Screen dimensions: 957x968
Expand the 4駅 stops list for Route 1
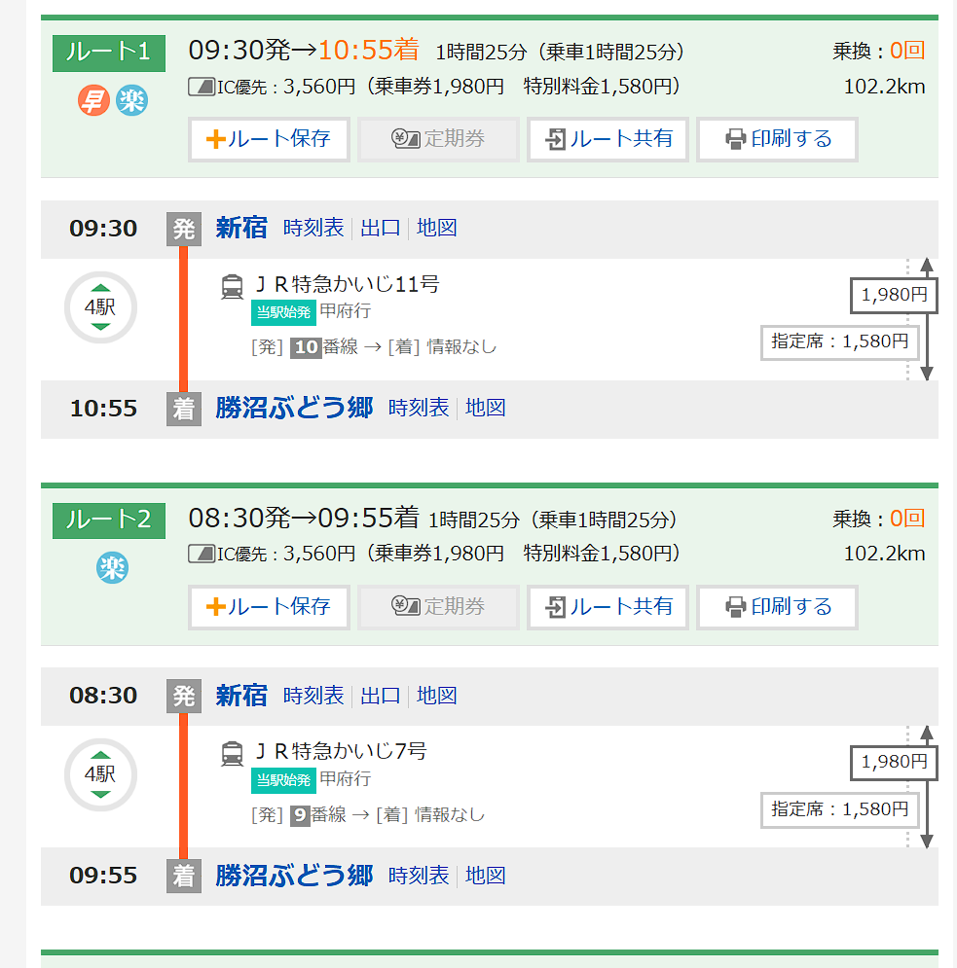pyautogui.click(x=100, y=307)
